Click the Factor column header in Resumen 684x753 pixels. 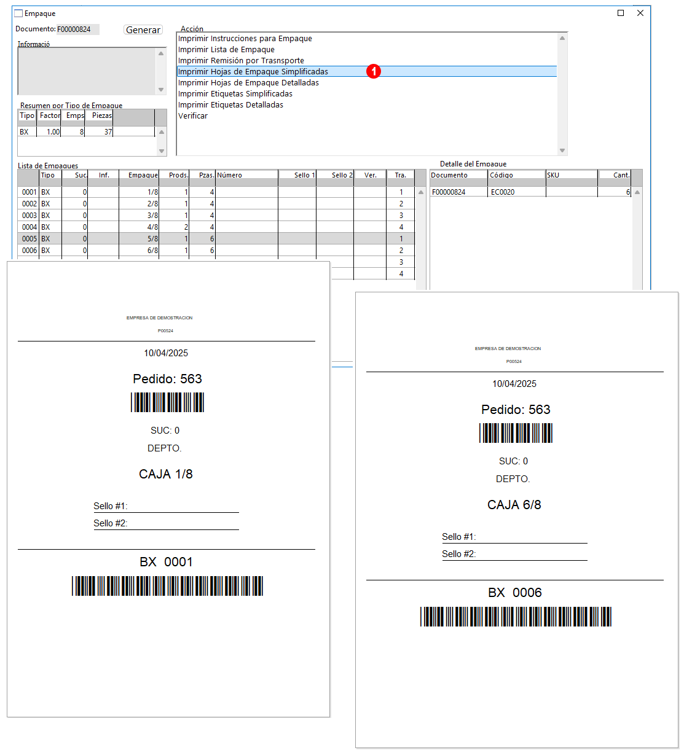pos(49,115)
